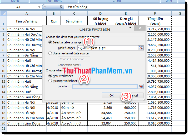189x136 pixels.
Task: Click the formula bar with 'Tên cửa hàng'
Action: coord(125,7)
